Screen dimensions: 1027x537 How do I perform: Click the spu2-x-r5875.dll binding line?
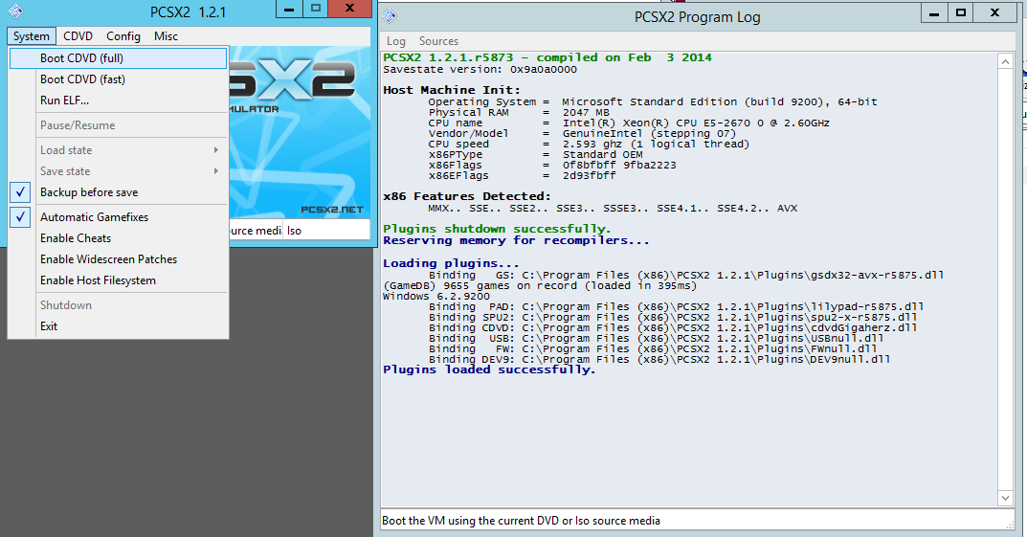pyautogui.click(x=673, y=317)
